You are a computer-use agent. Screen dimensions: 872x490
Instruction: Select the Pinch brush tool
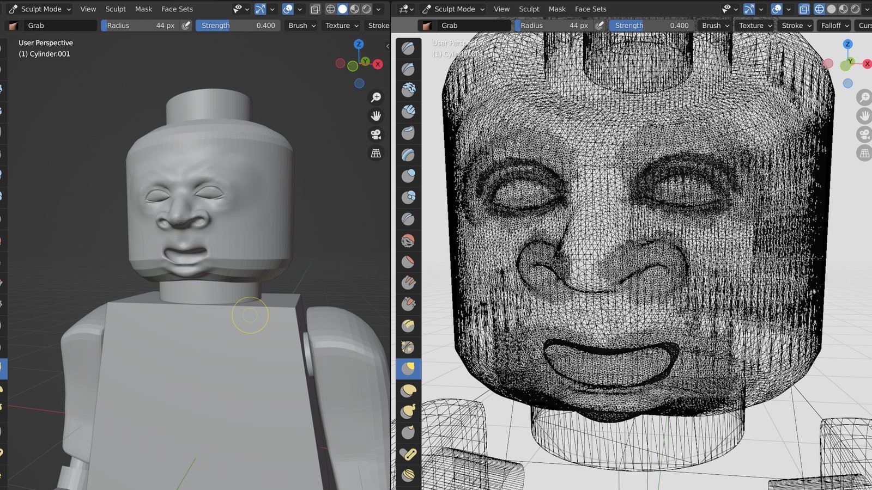[x=408, y=347]
